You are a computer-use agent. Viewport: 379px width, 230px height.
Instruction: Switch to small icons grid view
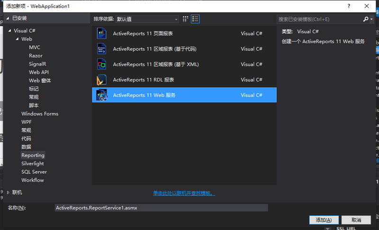[x=185, y=19]
